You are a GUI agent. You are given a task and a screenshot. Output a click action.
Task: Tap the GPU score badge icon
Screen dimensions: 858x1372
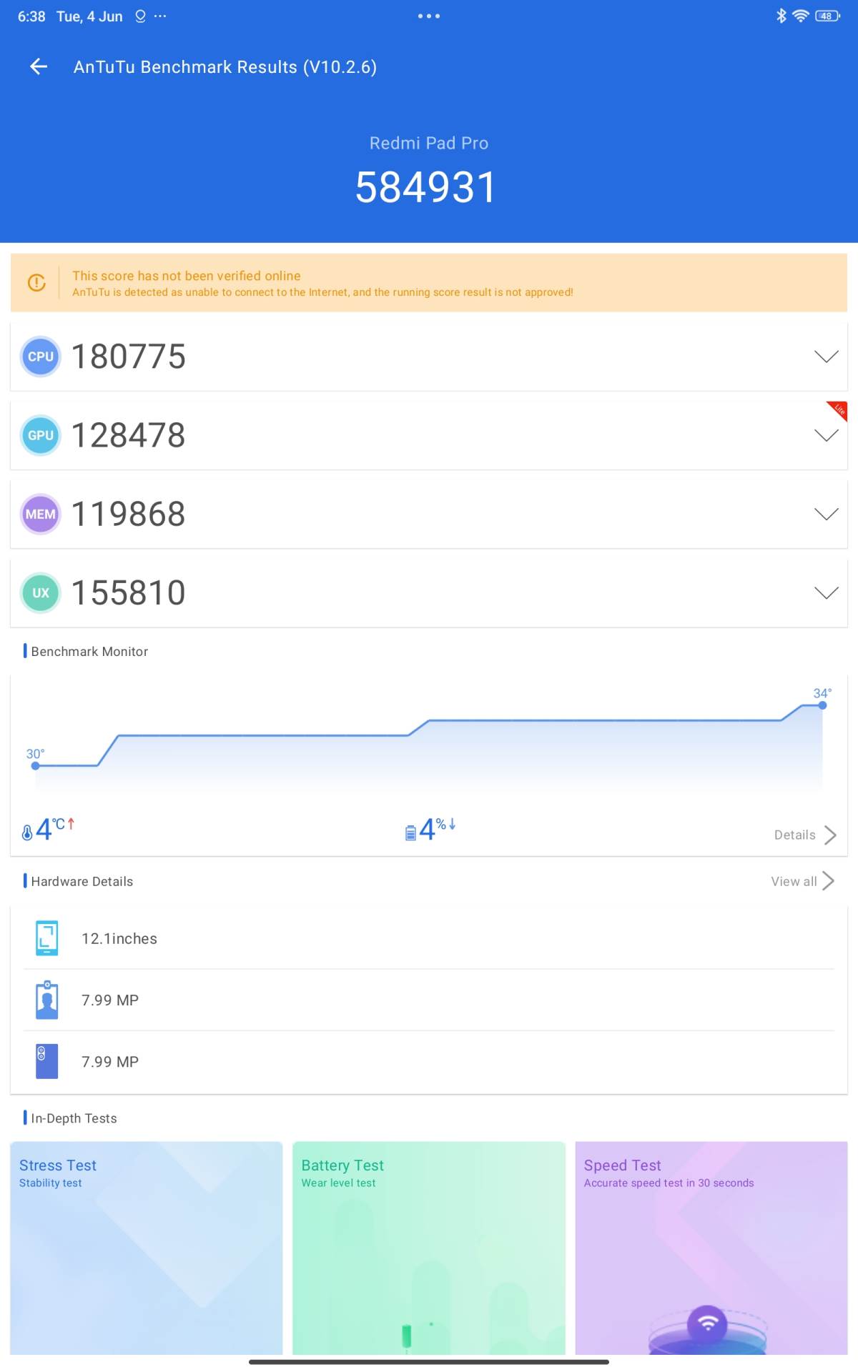tap(41, 435)
